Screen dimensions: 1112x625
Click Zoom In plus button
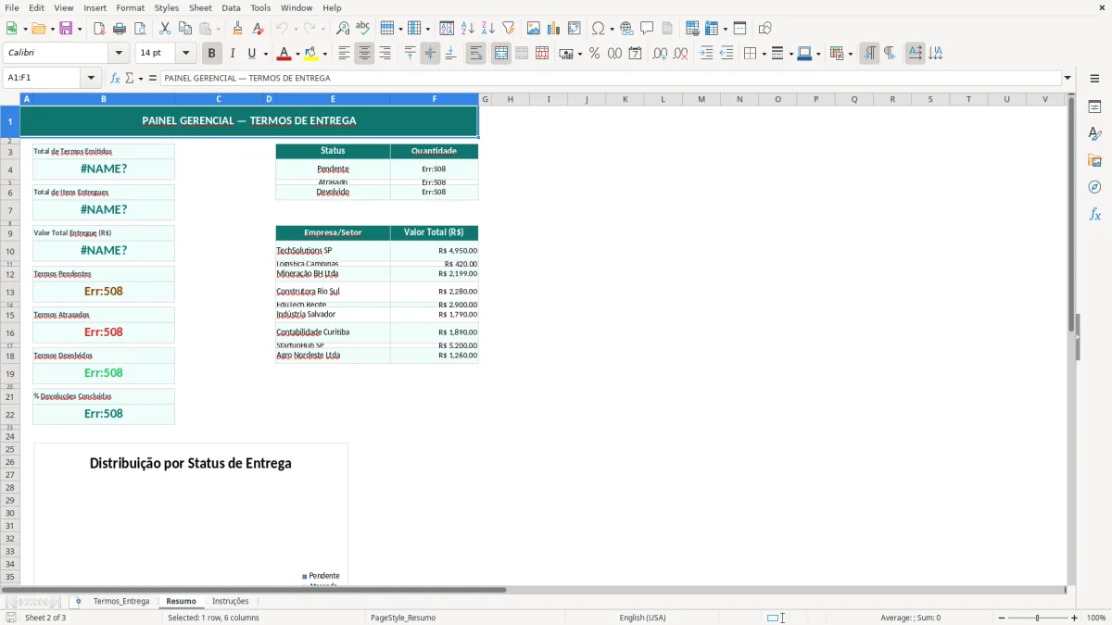pyautogui.click(x=1075, y=618)
